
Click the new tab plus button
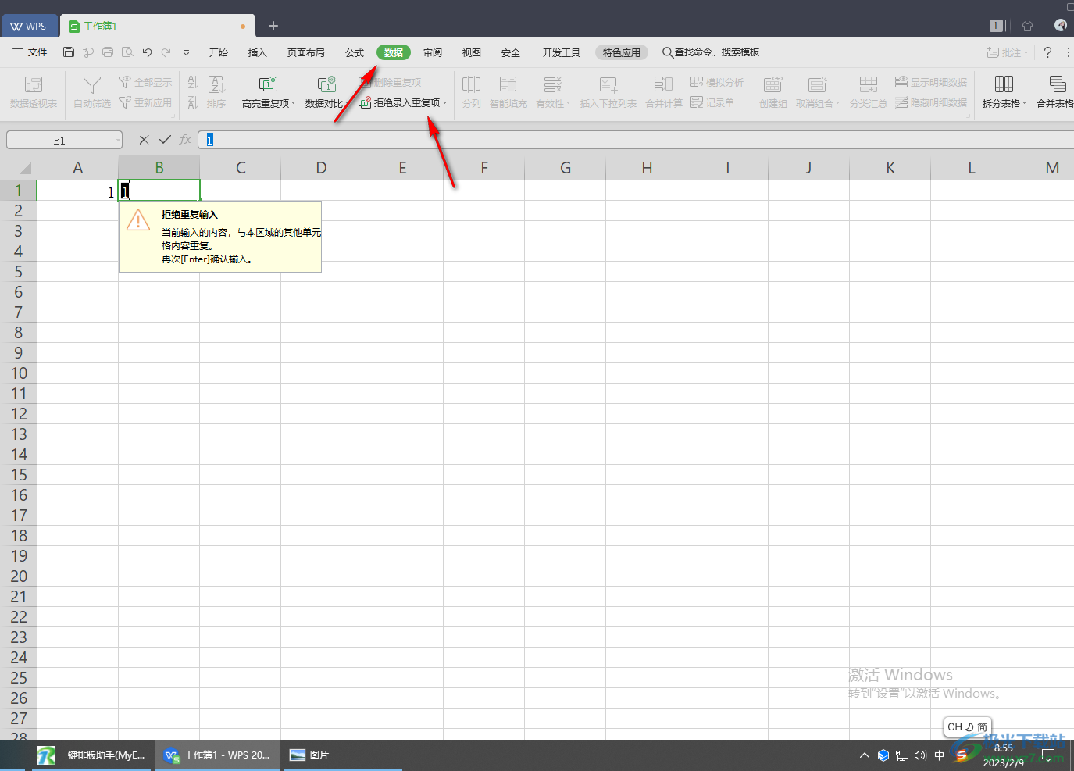pyautogui.click(x=273, y=26)
